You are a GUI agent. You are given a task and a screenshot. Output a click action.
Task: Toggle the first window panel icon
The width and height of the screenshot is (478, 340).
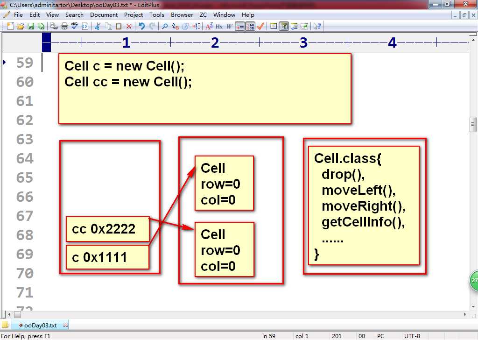[x=274, y=27]
